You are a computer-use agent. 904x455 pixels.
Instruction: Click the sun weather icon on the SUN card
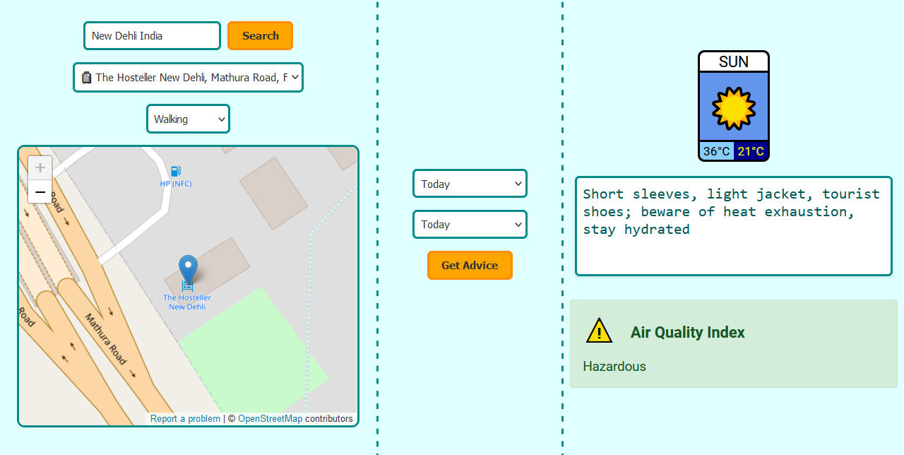(x=733, y=108)
